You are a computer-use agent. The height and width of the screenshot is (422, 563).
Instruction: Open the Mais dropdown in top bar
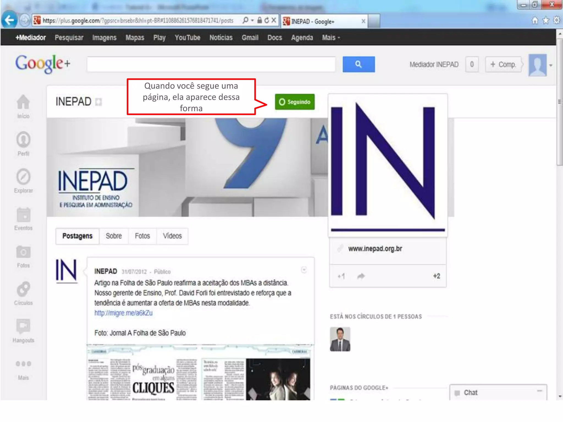coord(331,38)
